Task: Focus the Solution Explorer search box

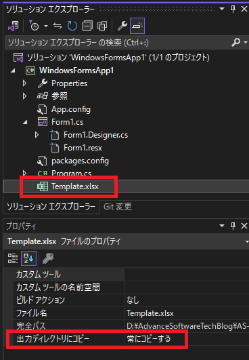Action: pos(117,43)
